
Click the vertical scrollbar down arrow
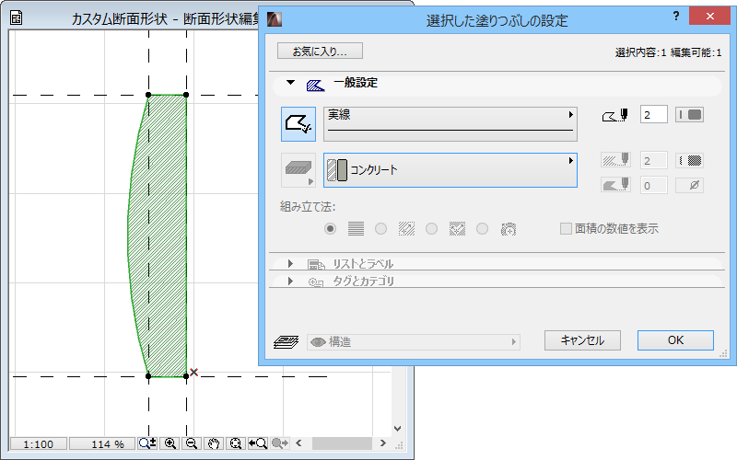tap(398, 429)
